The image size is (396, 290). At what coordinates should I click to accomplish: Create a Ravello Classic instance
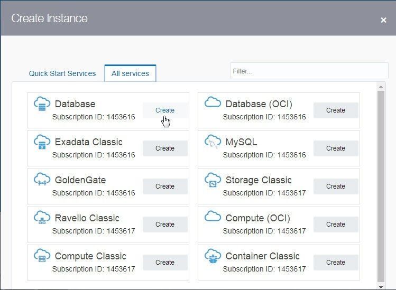pos(165,224)
